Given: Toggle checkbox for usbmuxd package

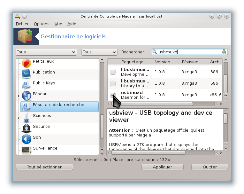Looking at the screenshot, I should point(113,95).
